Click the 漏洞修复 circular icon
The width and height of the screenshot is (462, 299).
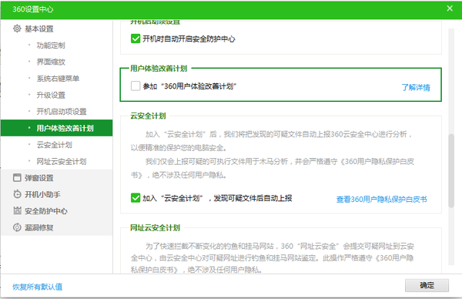click(17, 227)
